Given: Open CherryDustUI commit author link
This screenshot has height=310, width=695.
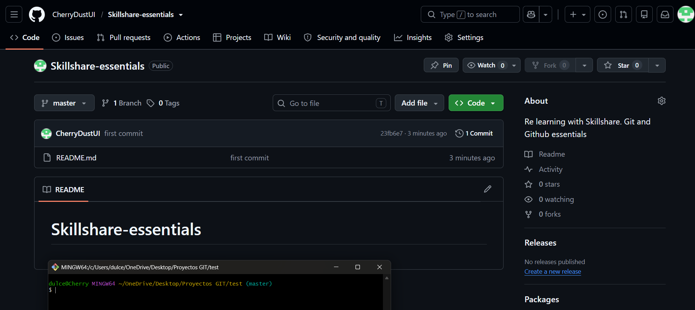Looking at the screenshot, I should (78, 133).
